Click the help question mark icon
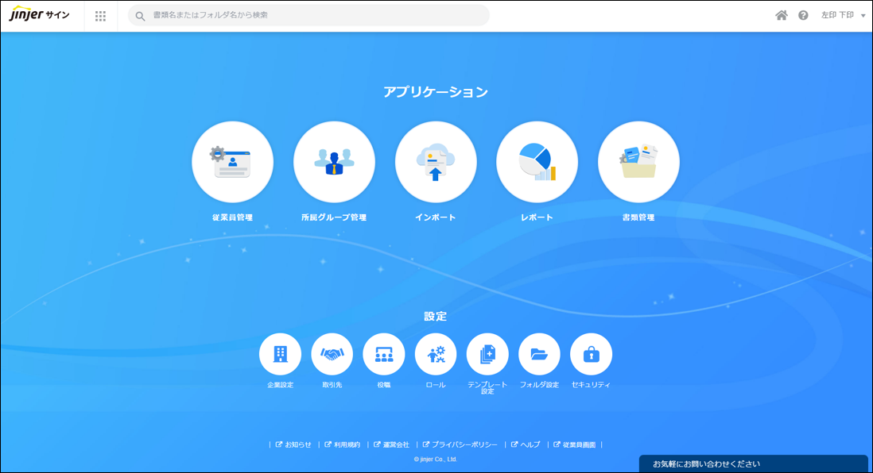 (x=803, y=16)
